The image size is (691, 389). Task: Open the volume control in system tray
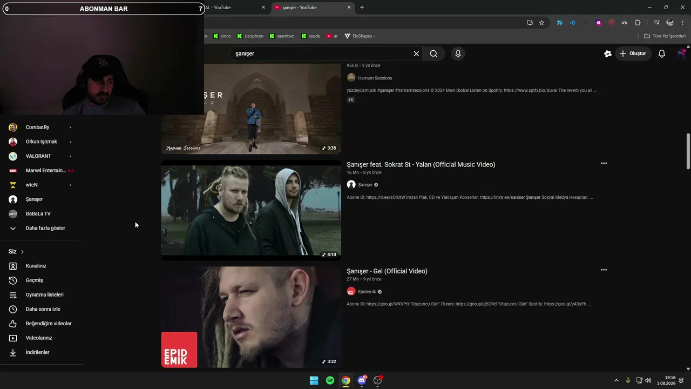648,380
